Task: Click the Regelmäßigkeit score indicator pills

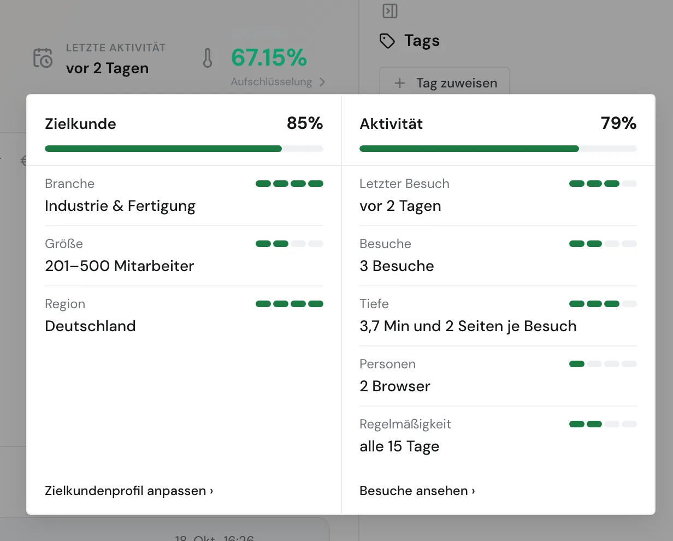Action: (603, 424)
